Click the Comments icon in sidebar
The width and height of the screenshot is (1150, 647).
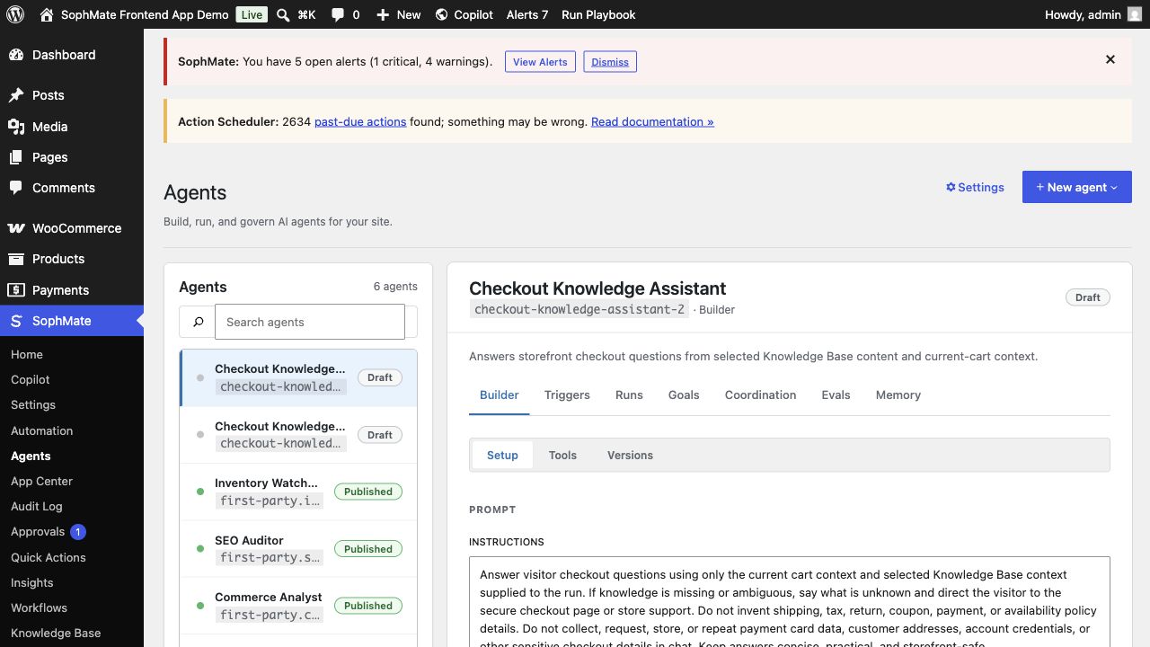16,188
